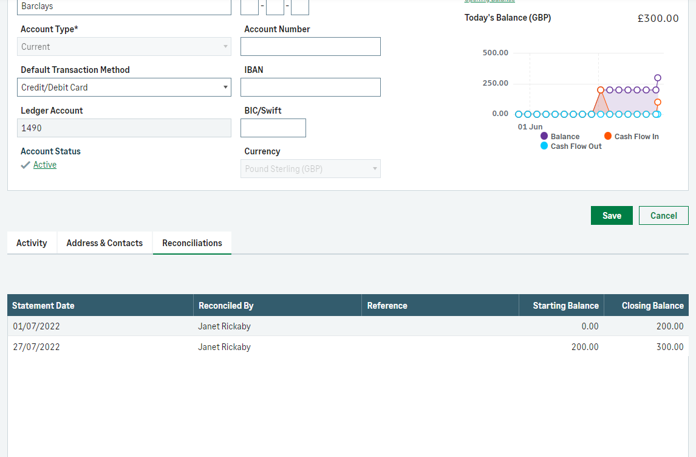Image resolution: width=696 pixels, height=457 pixels.
Task: Expand the Account Type dropdown
Action: point(124,47)
